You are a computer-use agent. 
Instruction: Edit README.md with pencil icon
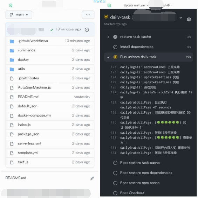point(92,178)
